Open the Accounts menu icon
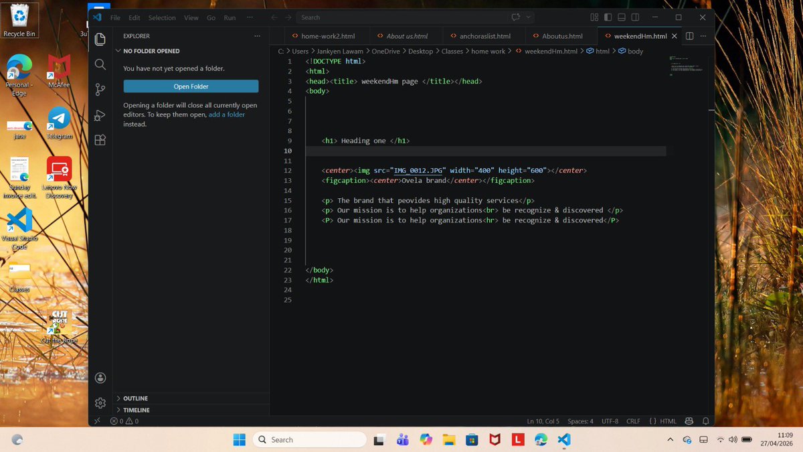Image resolution: width=803 pixels, height=452 pixels. coord(100,378)
